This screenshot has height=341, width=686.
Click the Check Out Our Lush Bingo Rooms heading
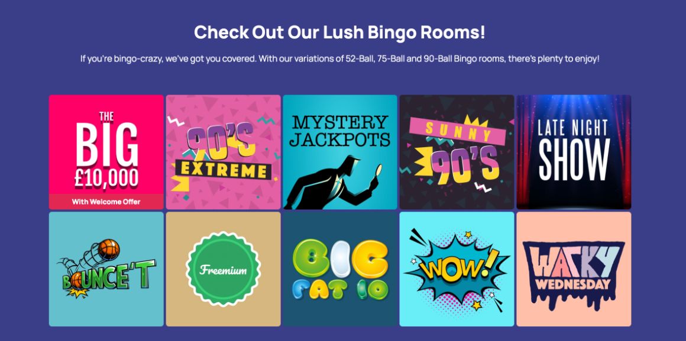(339, 33)
